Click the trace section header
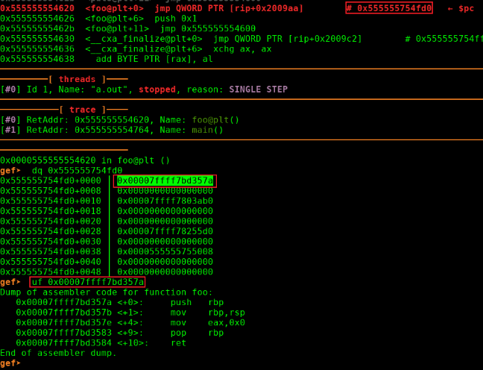483x370 pixels. tap(83, 110)
